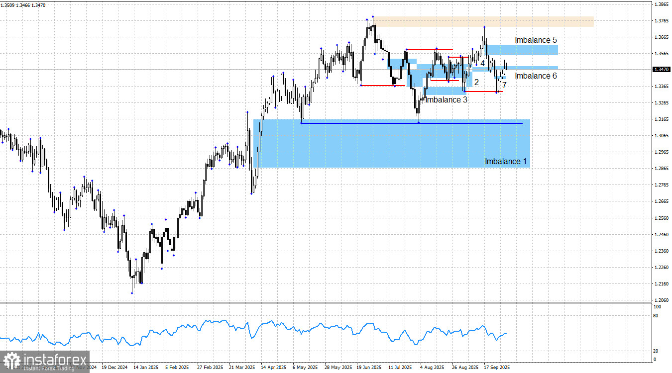Select the 26 Aug 2025 date label
672x373 pixels.
pyautogui.click(x=464, y=368)
